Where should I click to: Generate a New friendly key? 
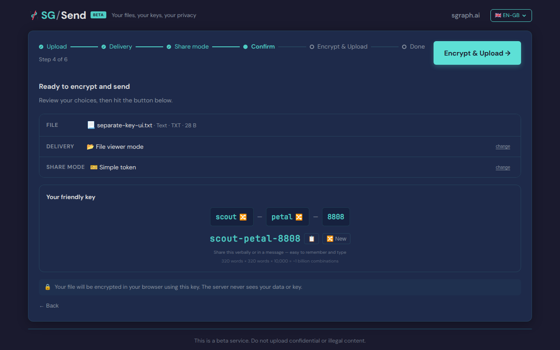tap(336, 238)
